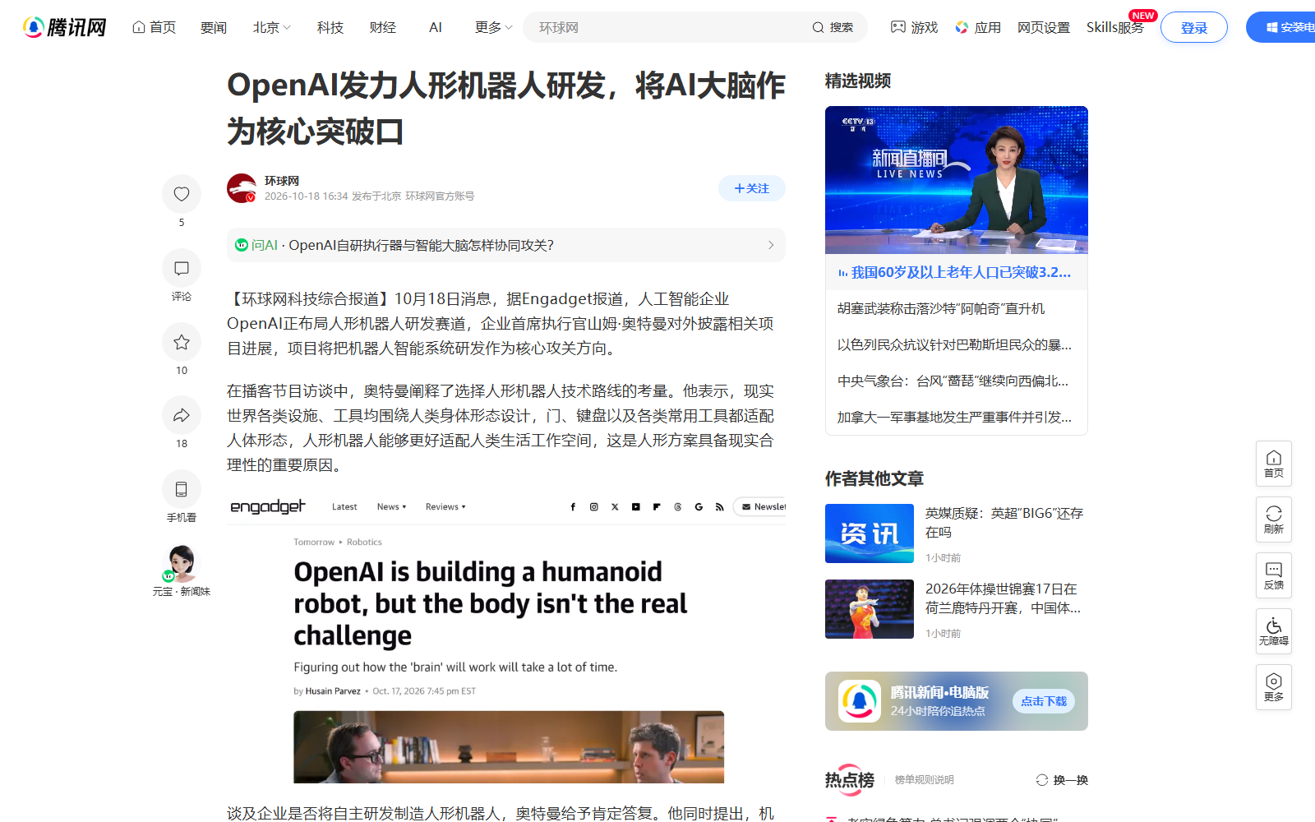Open 中央气象台 typhoon video item
The height and width of the screenshot is (822, 1315).
tap(953, 381)
